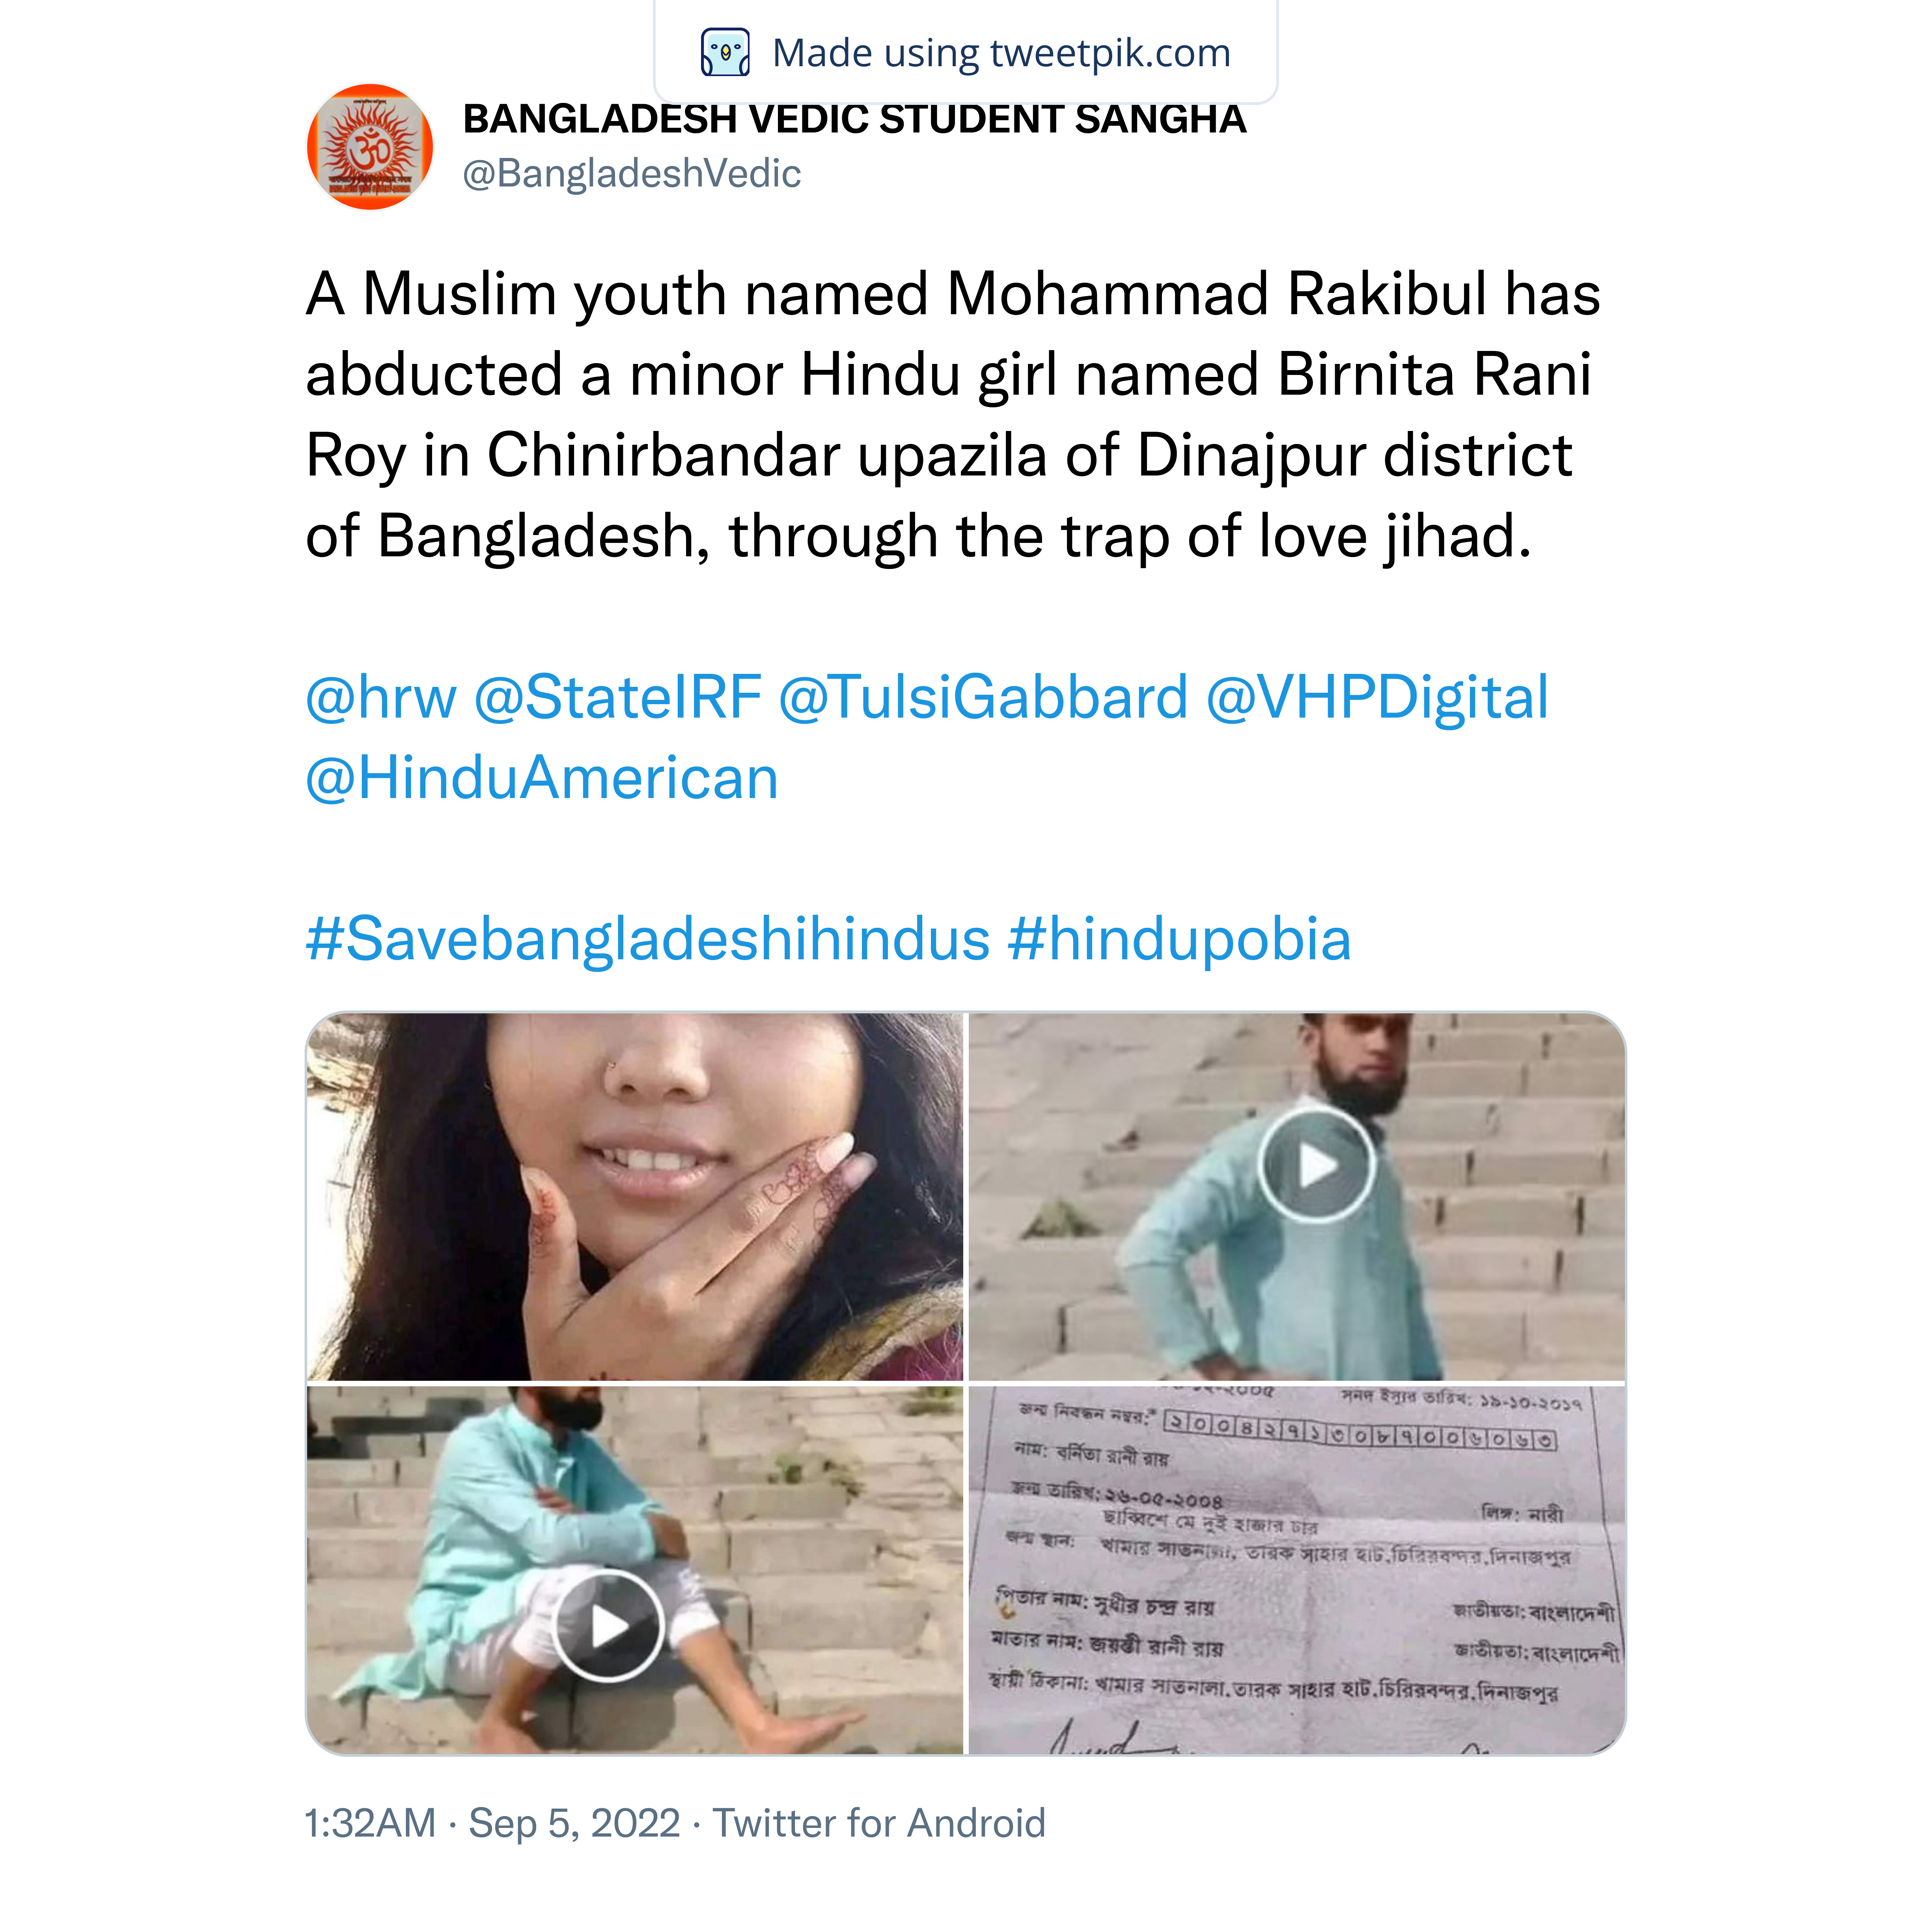1932x1932 pixels.
Task: Click the Twitter for Android source label
Action: pos(879,1823)
